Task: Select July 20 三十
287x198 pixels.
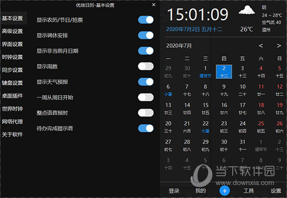Action: tap(168, 127)
